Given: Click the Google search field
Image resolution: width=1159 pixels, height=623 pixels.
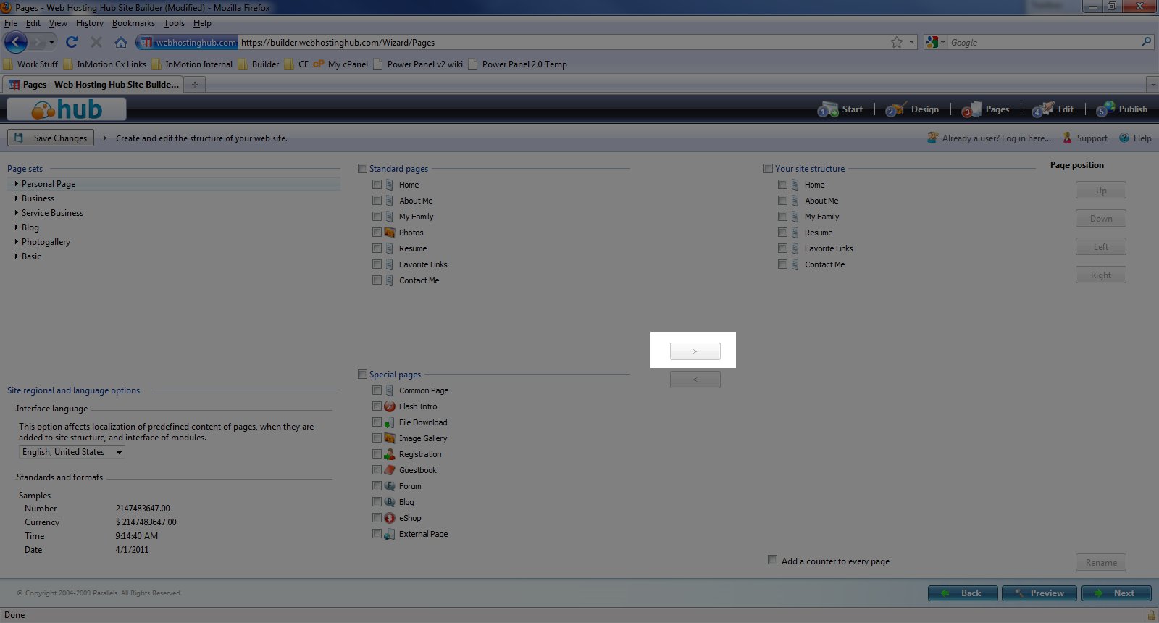Looking at the screenshot, I should (1043, 43).
